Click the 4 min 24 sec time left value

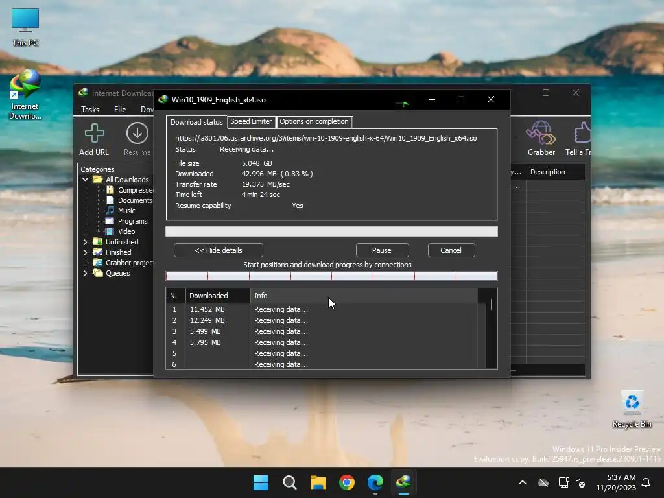(261, 195)
